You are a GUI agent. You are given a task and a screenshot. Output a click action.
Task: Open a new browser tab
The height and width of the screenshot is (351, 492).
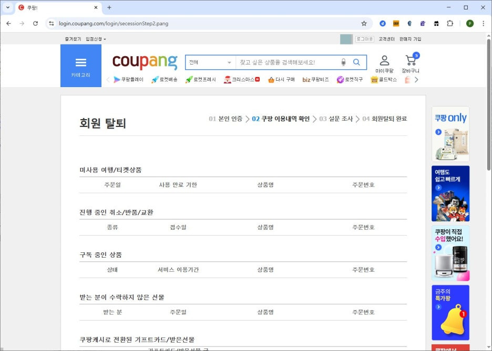click(x=109, y=7)
